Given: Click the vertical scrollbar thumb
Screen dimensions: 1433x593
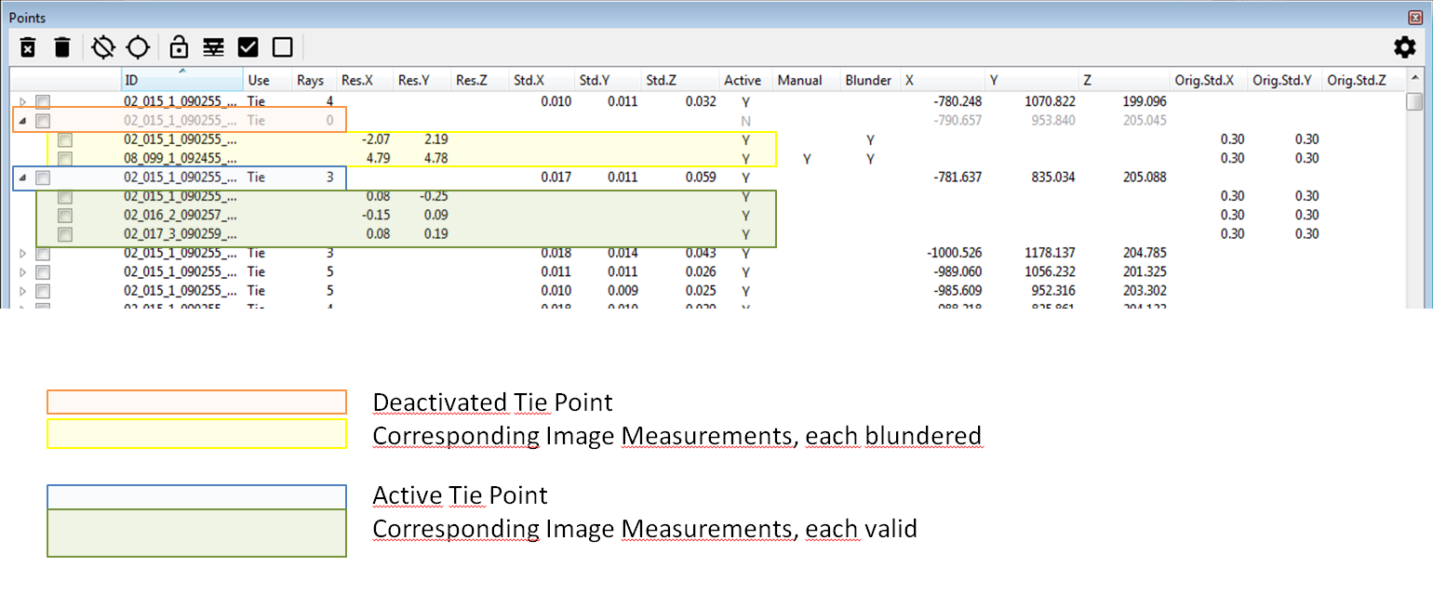Looking at the screenshot, I should point(1414,101).
